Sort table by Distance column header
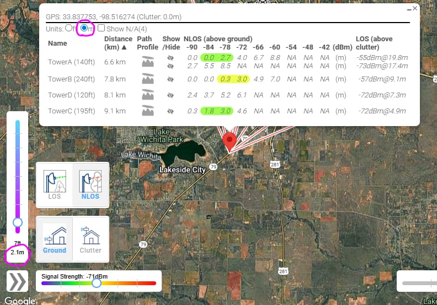The image size is (437, 305). pyautogui.click(x=118, y=43)
